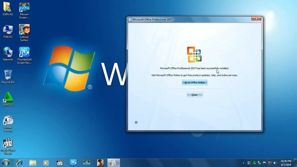Open the help icon in the Office installer

pyautogui.click(x=136, y=122)
